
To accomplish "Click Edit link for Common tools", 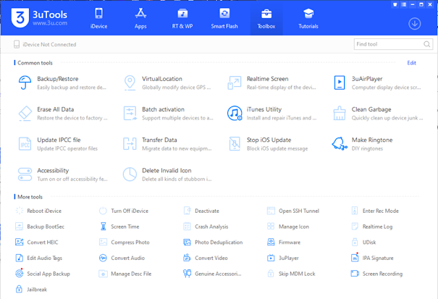I will [x=411, y=63].
